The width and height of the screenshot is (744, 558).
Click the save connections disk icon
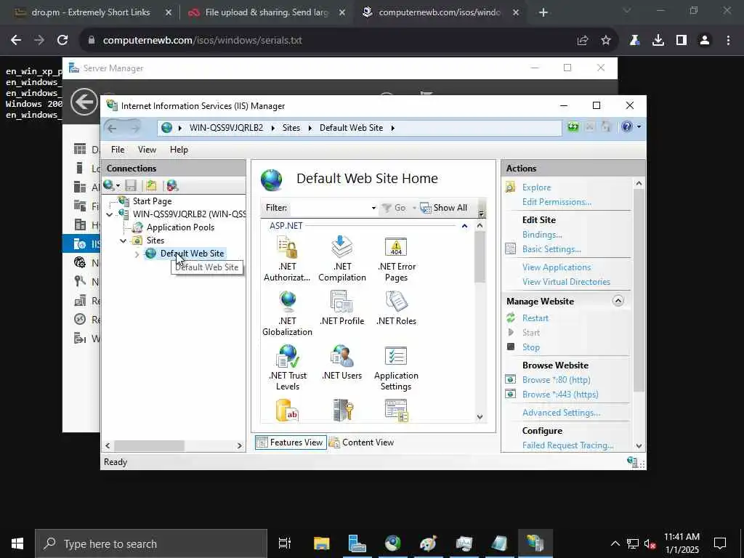[131, 185]
